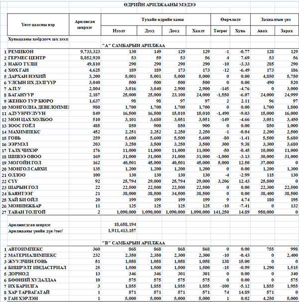Click the total traded 18,658,194 cell
Image resolution: width=299 pixels, height=302 pixels.
point(126,225)
